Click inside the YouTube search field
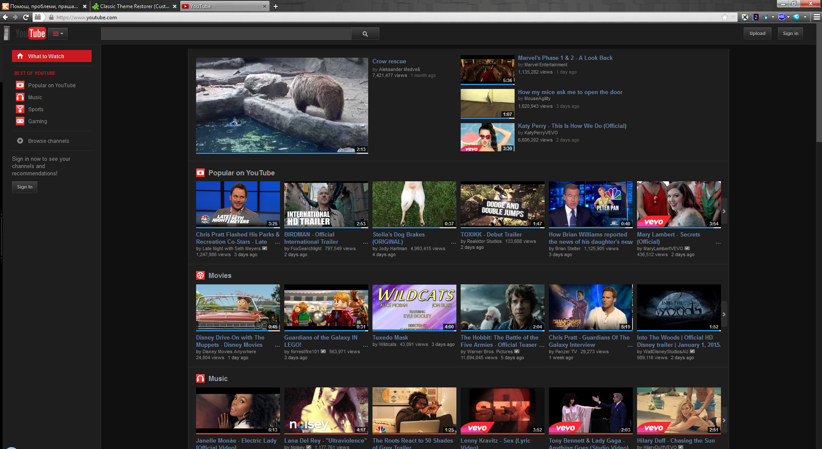 [x=226, y=34]
